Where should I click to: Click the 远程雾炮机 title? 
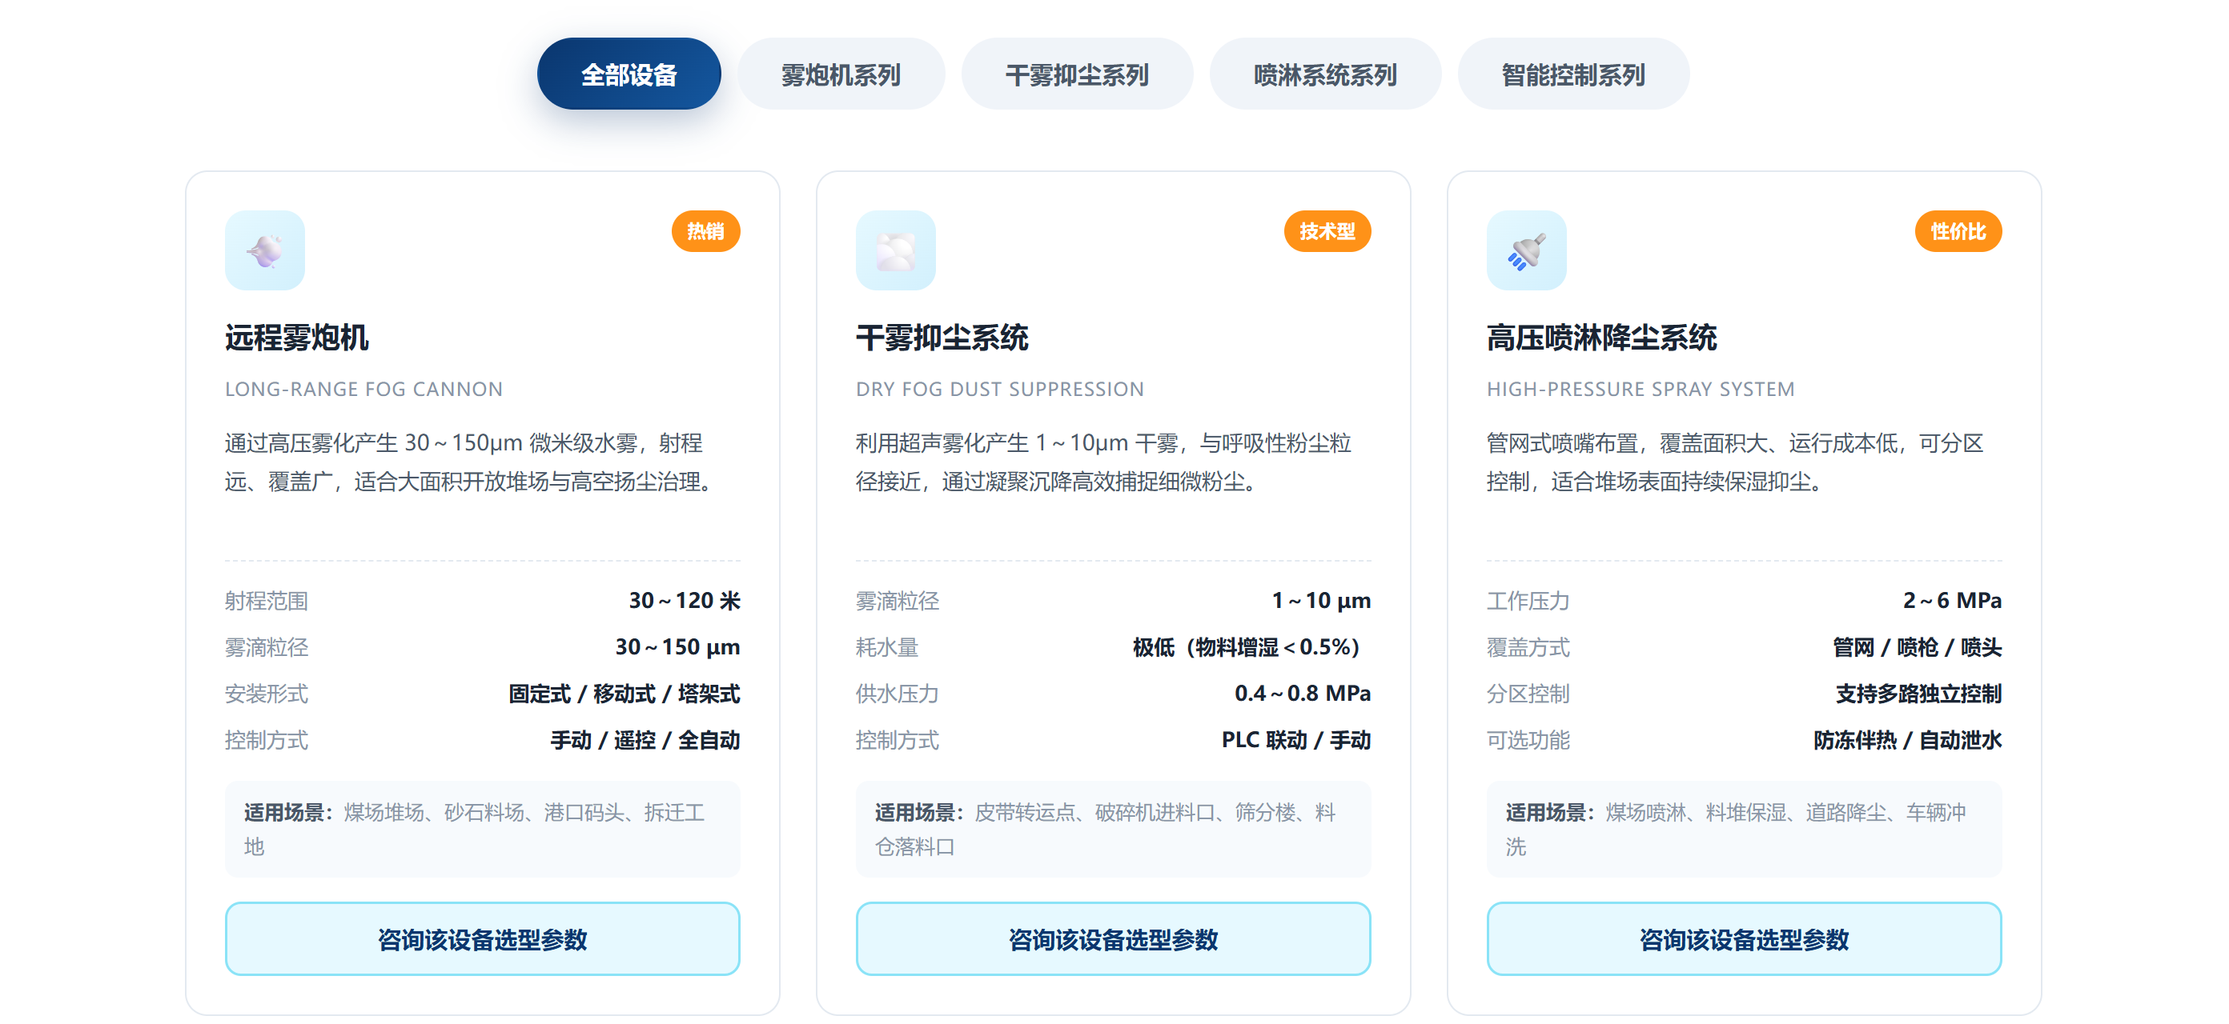tap(297, 338)
